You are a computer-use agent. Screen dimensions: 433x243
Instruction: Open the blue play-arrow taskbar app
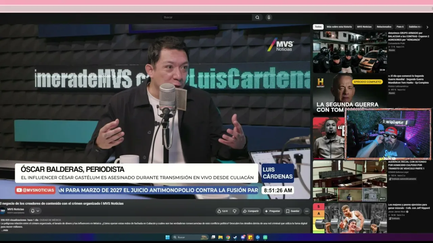(x=258, y=237)
